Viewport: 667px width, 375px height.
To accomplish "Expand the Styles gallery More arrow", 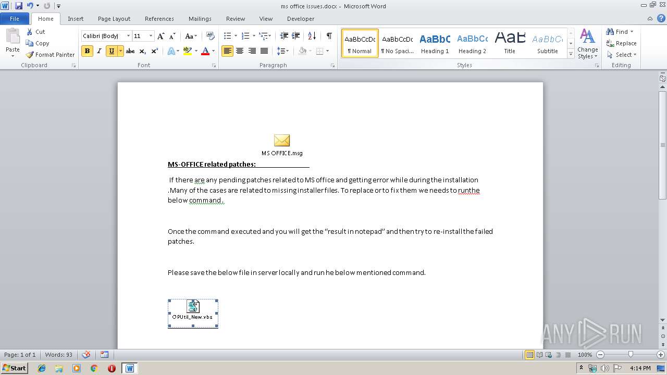I will 571,54.
